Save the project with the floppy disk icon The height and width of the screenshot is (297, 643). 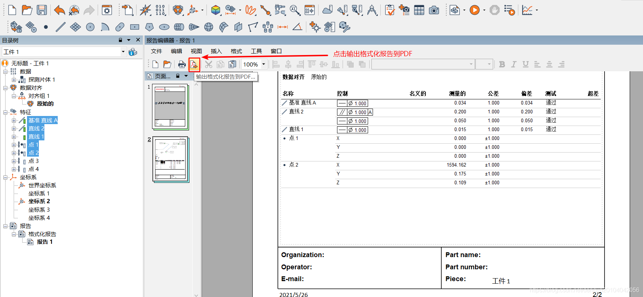click(x=42, y=10)
